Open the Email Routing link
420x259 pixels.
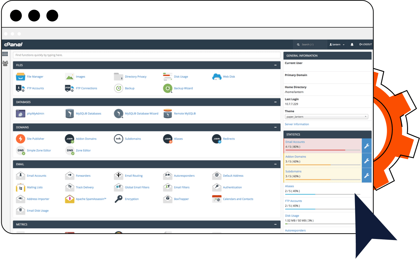click(134, 176)
